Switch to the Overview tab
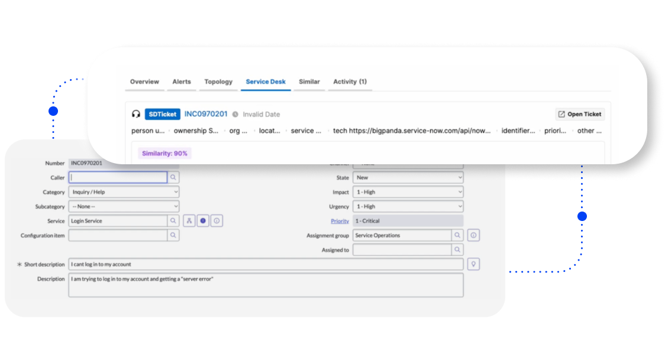Image resolution: width=665 pixels, height=364 pixels. [144, 82]
